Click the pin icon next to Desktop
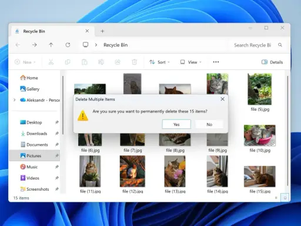 click(56, 122)
